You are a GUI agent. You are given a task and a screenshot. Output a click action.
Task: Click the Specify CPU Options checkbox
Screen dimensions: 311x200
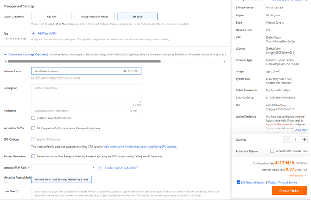(x=33, y=139)
